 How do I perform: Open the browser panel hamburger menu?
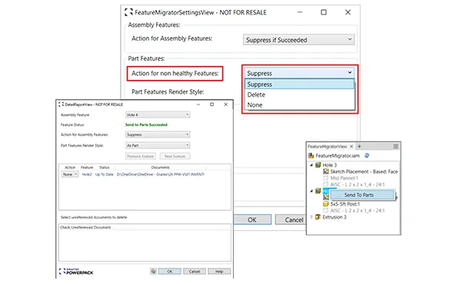click(395, 147)
